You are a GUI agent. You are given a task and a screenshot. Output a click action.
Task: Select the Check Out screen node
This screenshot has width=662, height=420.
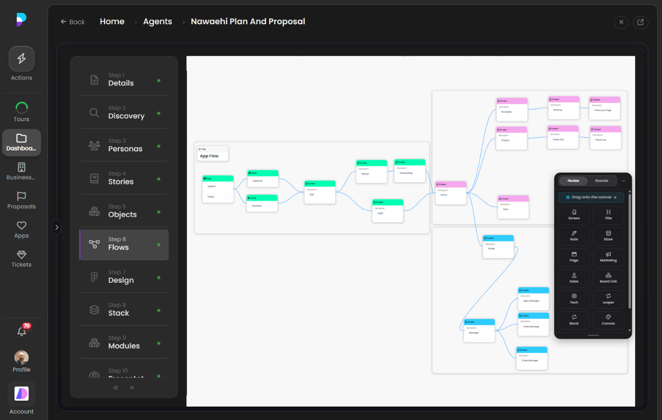[563, 137]
